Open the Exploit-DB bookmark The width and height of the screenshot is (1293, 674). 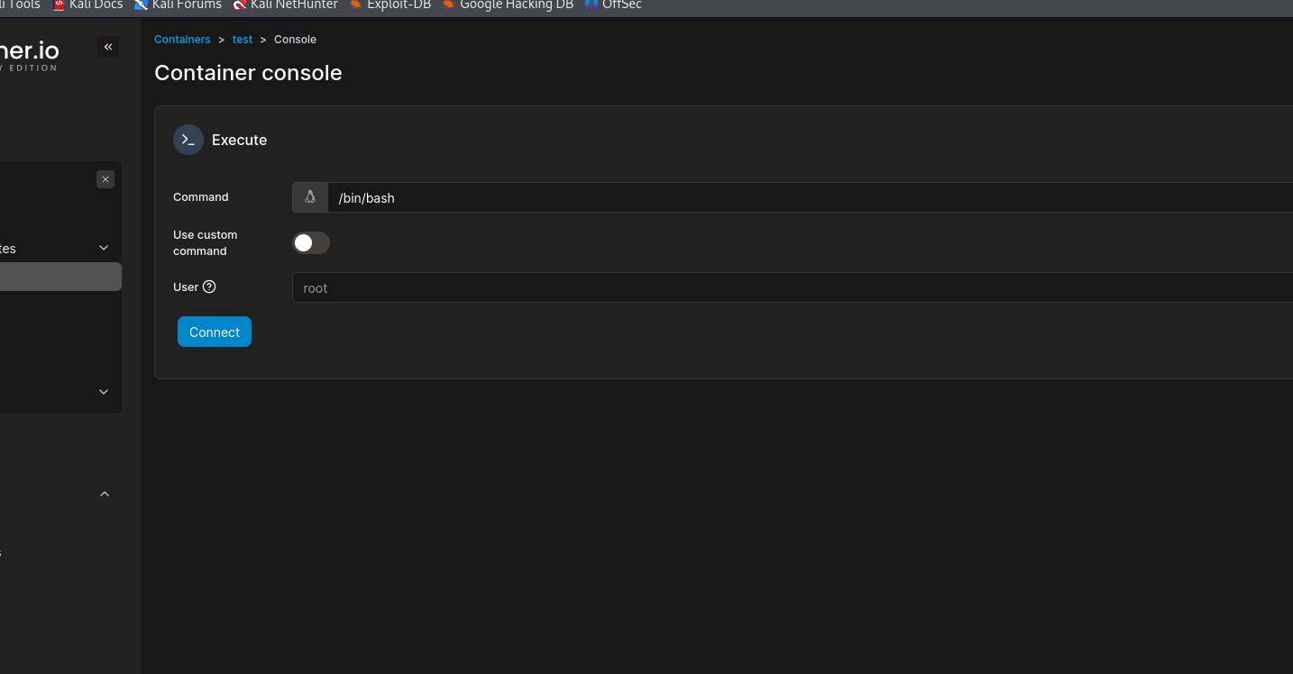[390, 5]
